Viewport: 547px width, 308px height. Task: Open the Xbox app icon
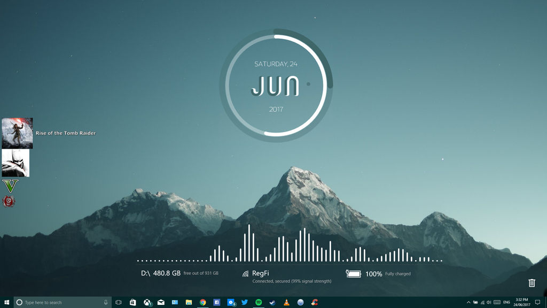(x=147, y=302)
